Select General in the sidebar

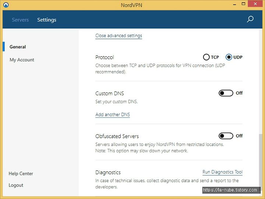tap(18, 47)
